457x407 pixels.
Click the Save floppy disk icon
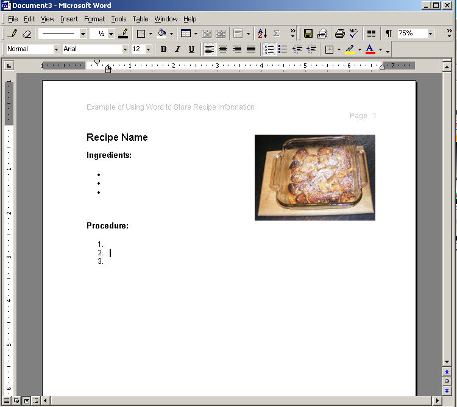tap(308, 34)
